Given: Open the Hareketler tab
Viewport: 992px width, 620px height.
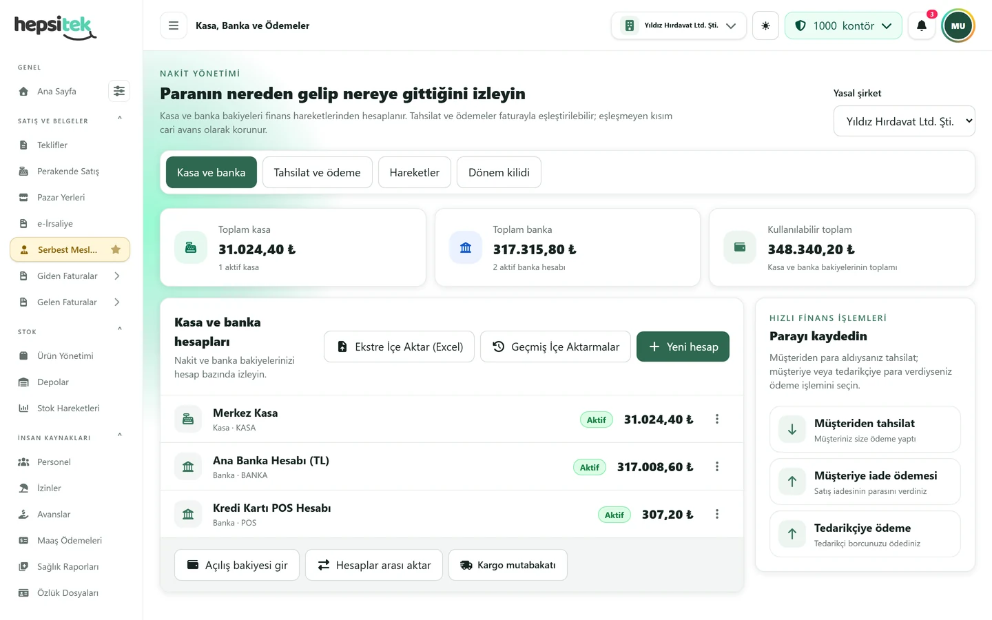Looking at the screenshot, I should (x=414, y=172).
